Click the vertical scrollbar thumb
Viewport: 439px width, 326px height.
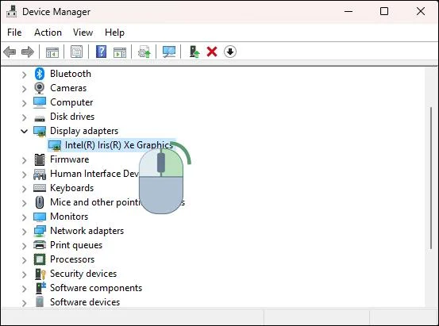click(x=431, y=178)
